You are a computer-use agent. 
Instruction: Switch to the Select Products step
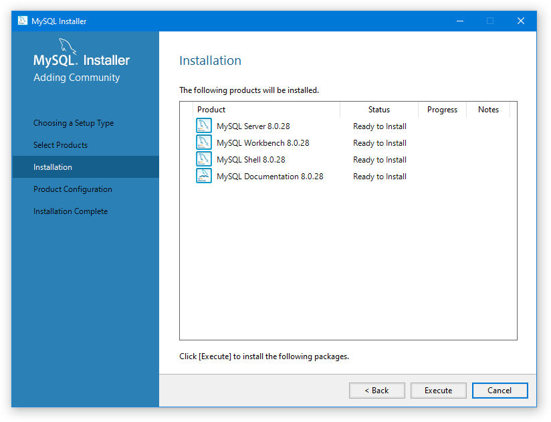(60, 145)
